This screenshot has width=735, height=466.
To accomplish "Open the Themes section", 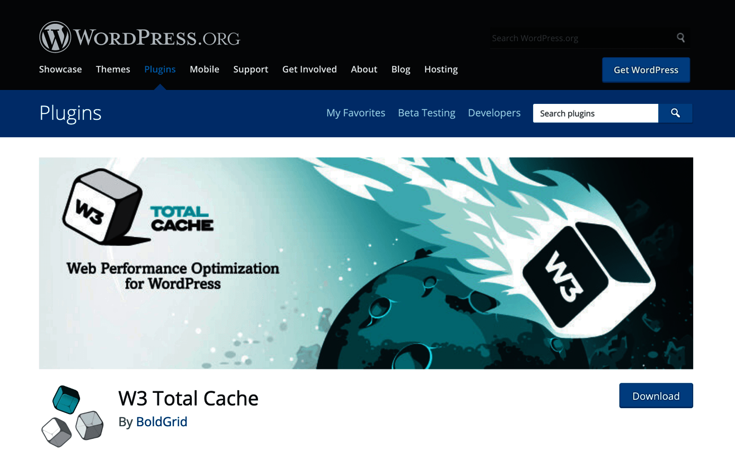I will [113, 69].
